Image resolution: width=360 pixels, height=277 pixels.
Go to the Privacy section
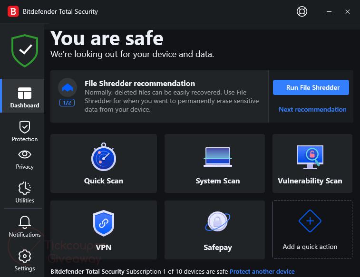24,159
